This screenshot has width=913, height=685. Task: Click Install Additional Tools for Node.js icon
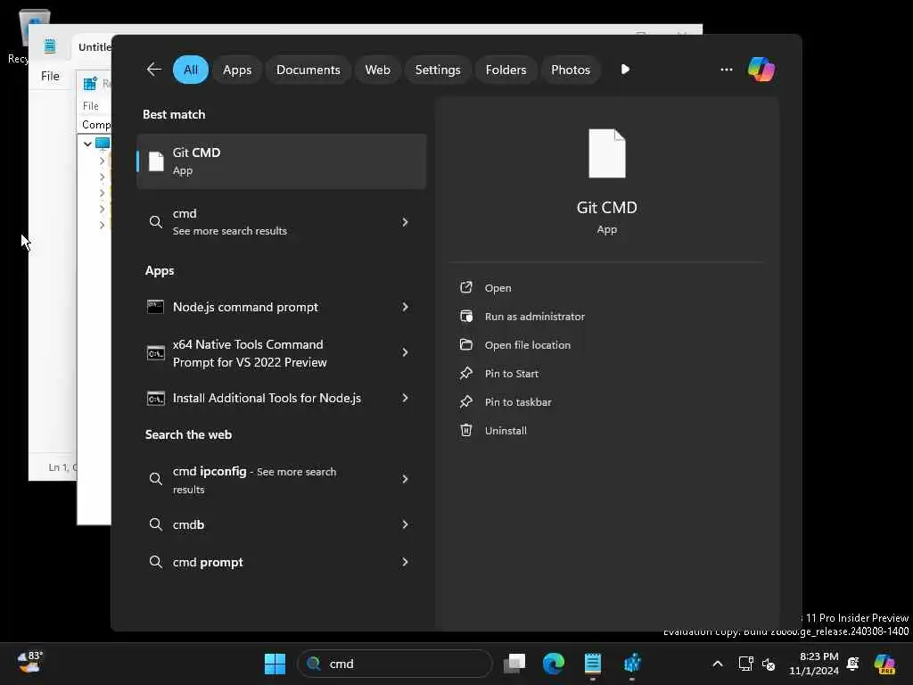155,399
